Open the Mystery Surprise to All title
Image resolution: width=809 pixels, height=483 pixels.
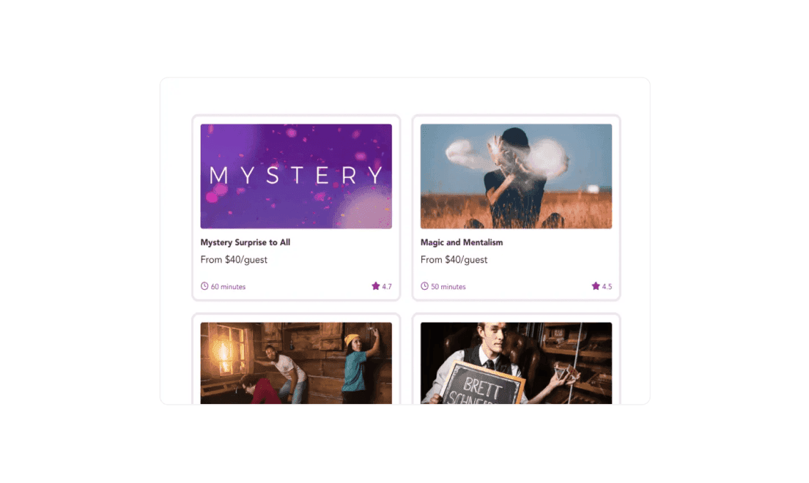245,242
